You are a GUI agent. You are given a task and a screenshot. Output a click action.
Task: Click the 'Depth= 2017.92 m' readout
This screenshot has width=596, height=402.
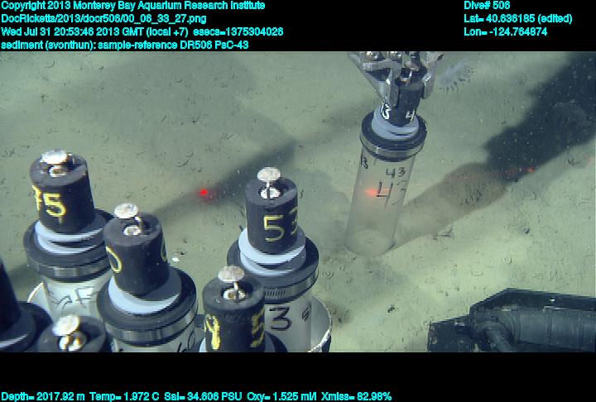(43, 397)
